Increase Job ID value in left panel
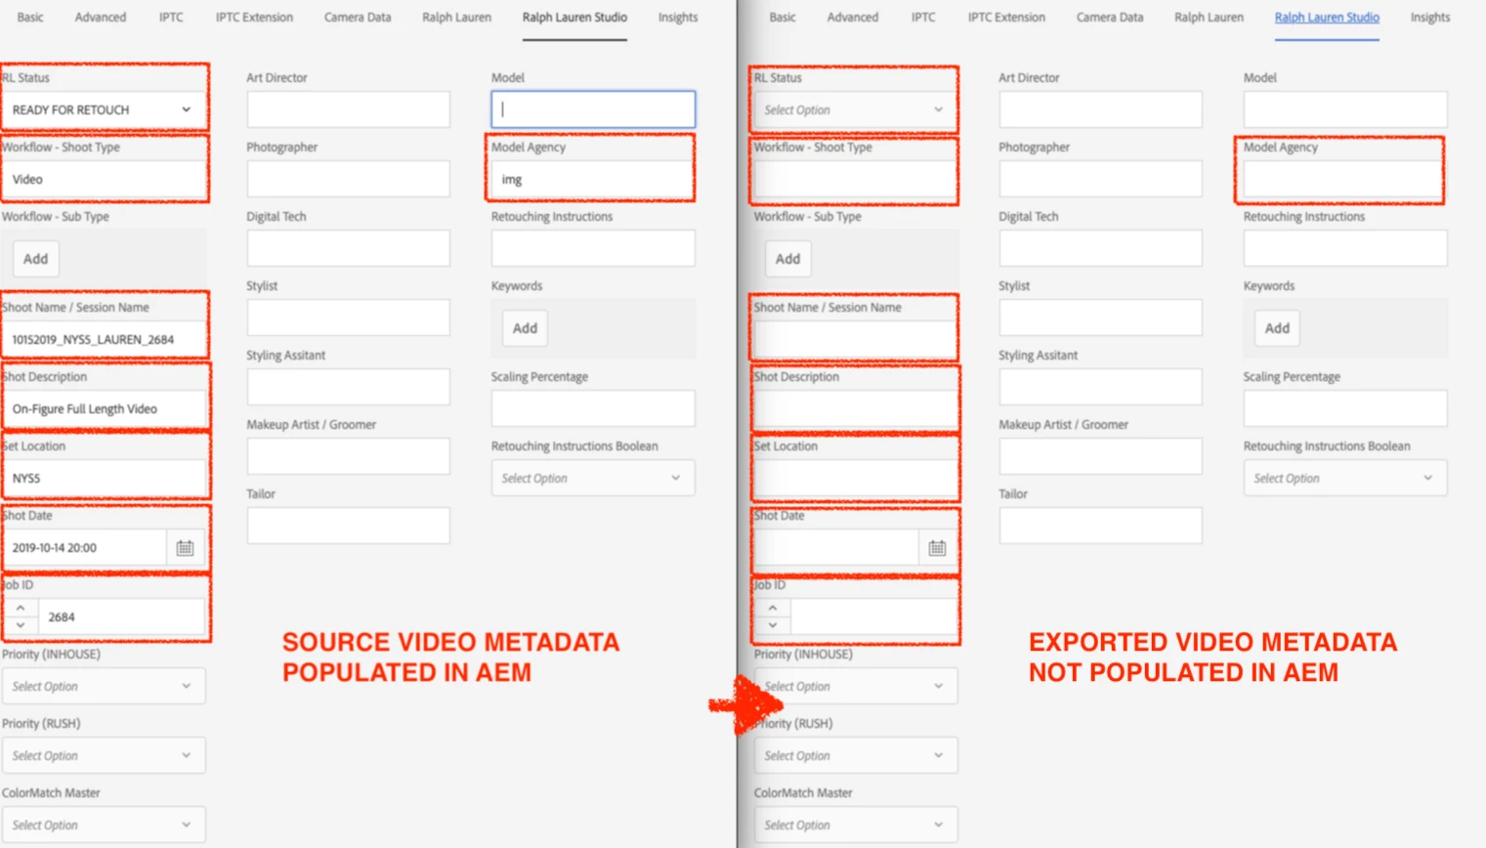 coord(21,609)
